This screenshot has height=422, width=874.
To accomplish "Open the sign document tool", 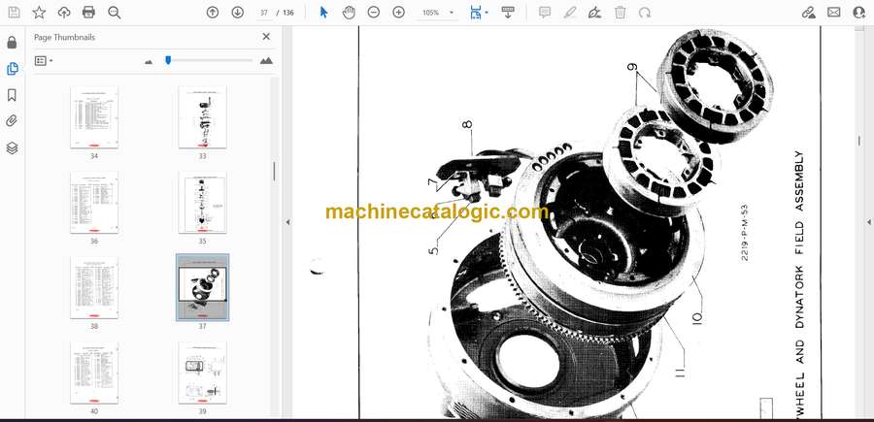I will point(594,13).
